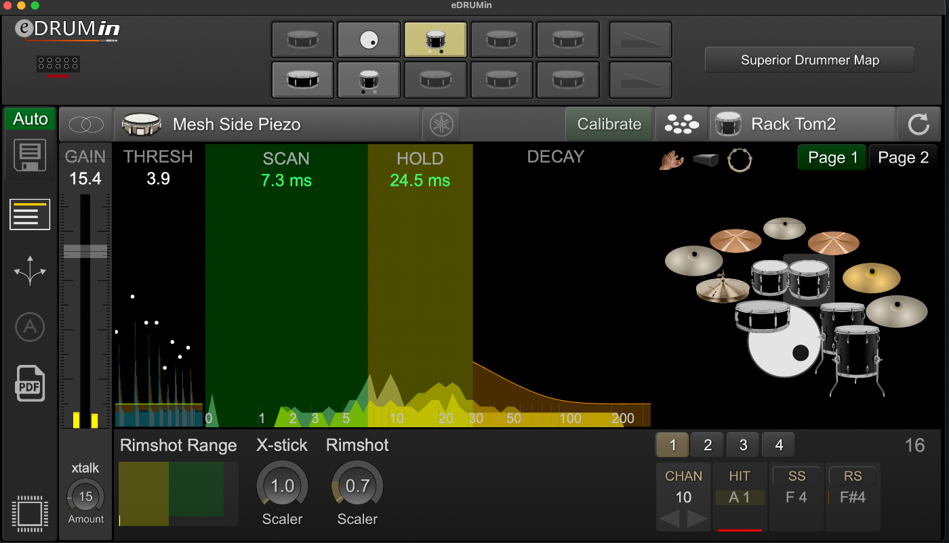Open the drum pad grid icon
This screenshot has width=949, height=543.
[x=681, y=125]
